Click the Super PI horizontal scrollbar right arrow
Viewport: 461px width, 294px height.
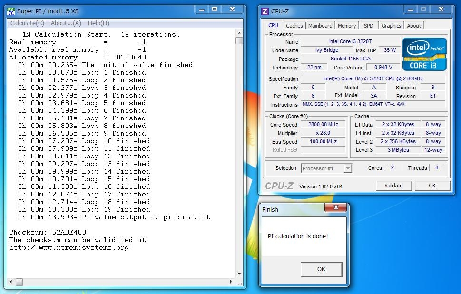(x=231, y=282)
